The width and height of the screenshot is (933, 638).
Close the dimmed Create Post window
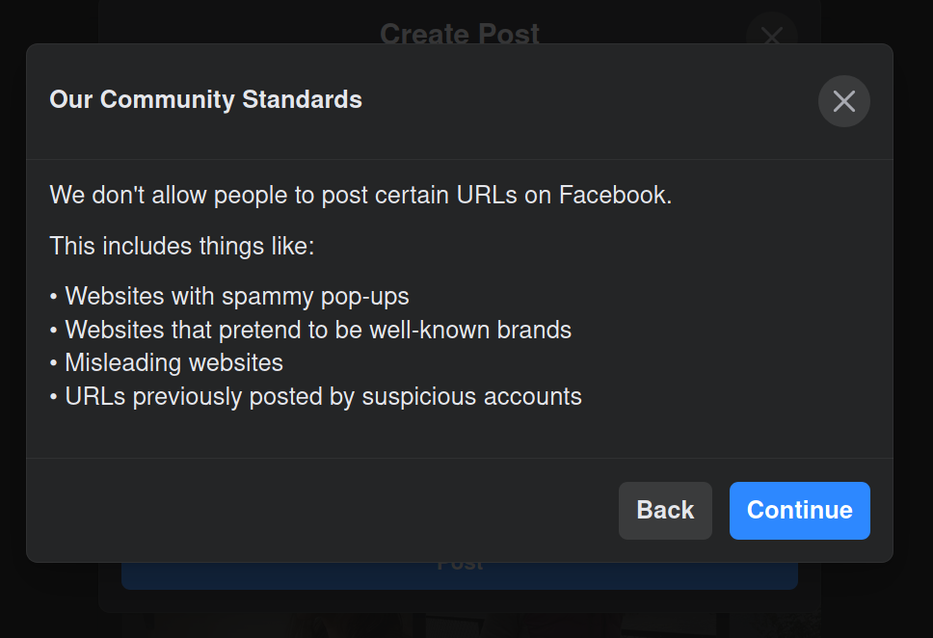[772, 30]
